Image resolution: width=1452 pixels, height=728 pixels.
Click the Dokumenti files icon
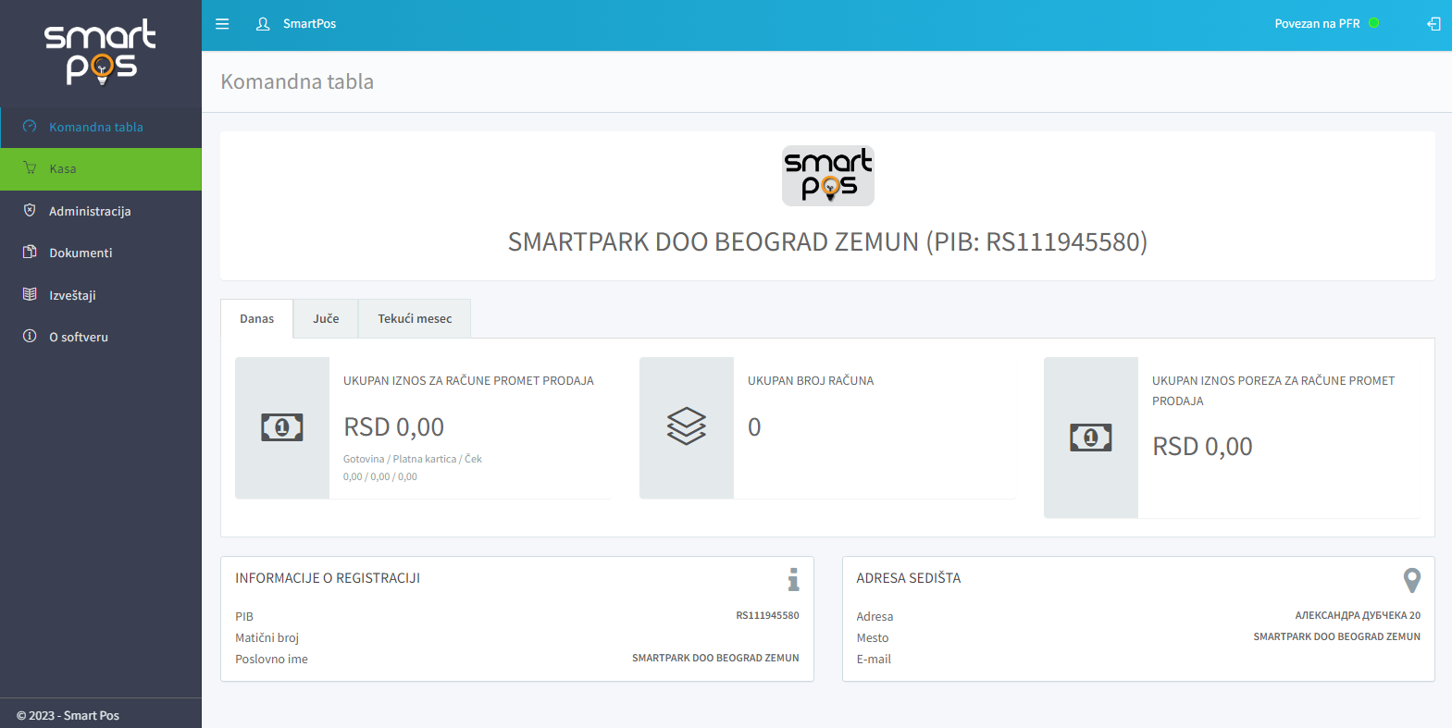[30, 253]
